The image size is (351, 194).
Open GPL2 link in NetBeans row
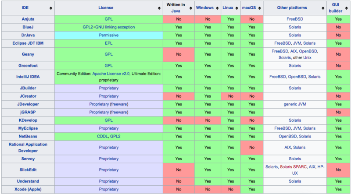coord(115,136)
